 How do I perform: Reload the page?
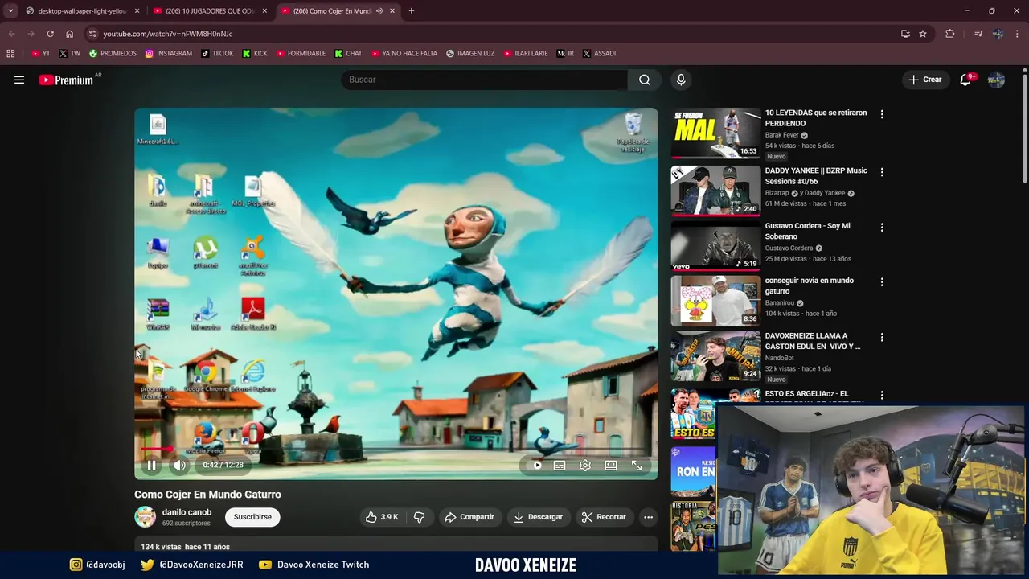pyautogui.click(x=50, y=34)
